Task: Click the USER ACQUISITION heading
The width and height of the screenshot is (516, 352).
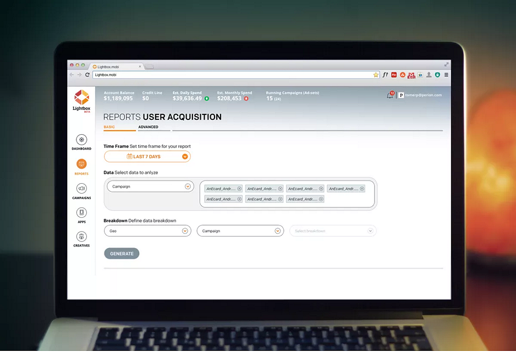Action: click(182, 117)
